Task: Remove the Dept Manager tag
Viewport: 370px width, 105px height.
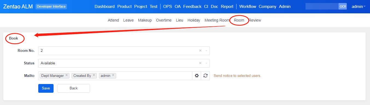Action: [x=66, y=76]
